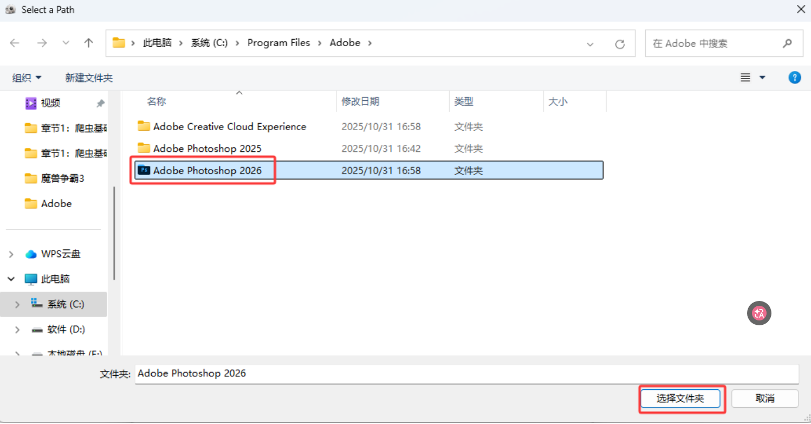Screen dimensions: 811x424
Task: Go forward with the right arrow
Action: tap(42, 43)
